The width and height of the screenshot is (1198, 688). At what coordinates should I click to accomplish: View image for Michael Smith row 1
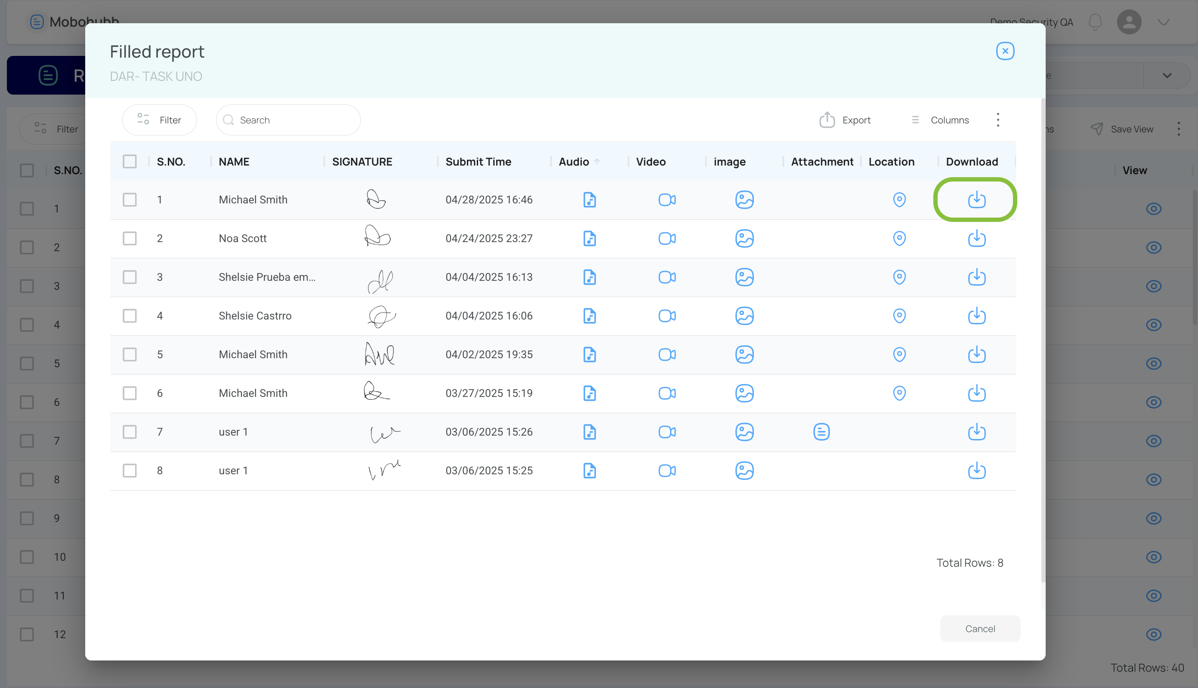click(x=744, y=200)
